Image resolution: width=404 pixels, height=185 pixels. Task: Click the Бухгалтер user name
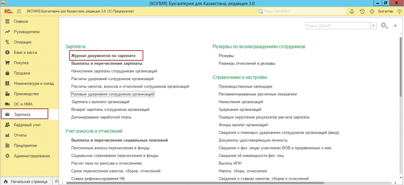click(x=385, y=11)
